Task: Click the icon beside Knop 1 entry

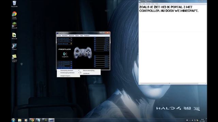Action: click(x=95, y=56)
